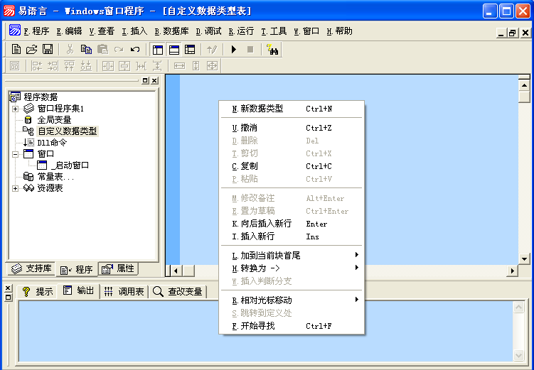This screenshot has width=534, height=370.
Task: Click the center vertically icon
Action: 124,65
